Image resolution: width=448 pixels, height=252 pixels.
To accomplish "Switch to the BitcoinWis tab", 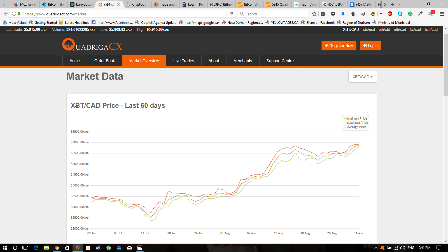I will coord(249,4).
